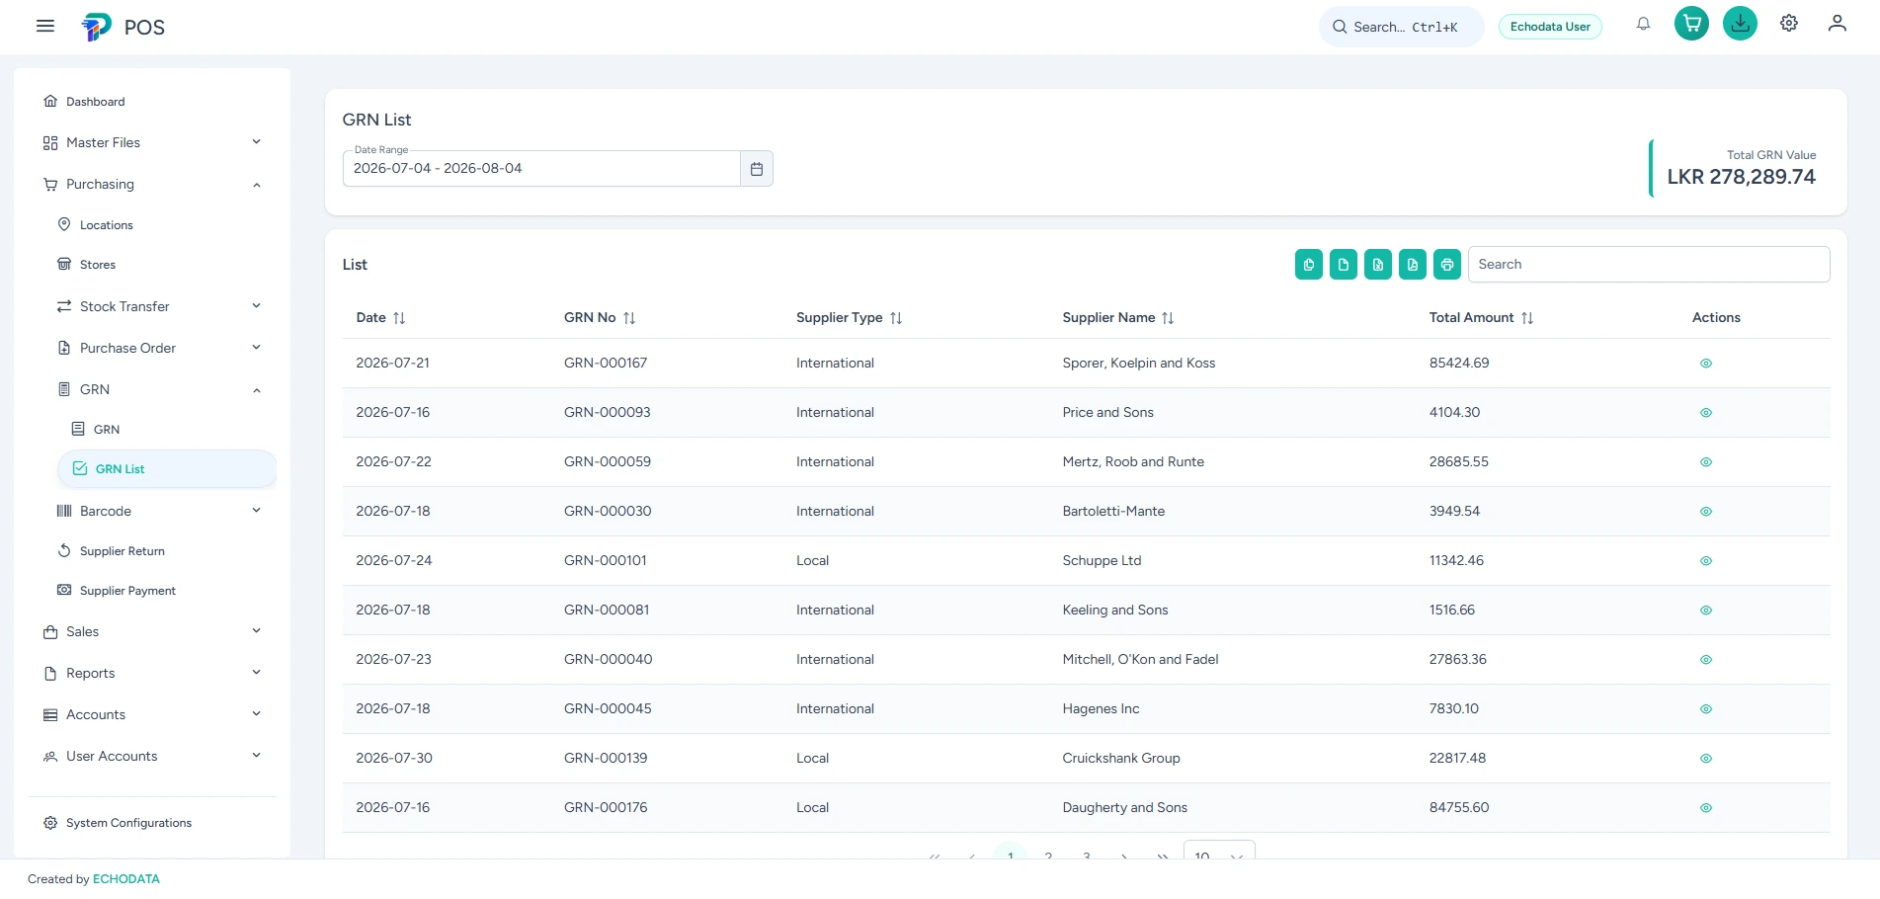The image size is (1880, 899).
Task: Export the list as PDF
Action: click(x=1413, y=265)
